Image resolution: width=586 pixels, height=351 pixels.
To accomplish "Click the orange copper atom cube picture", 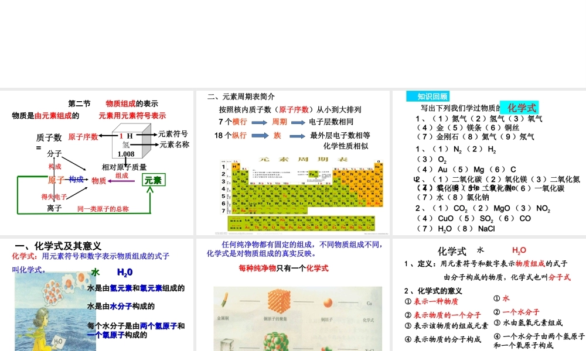I will (x=278, y=301).
